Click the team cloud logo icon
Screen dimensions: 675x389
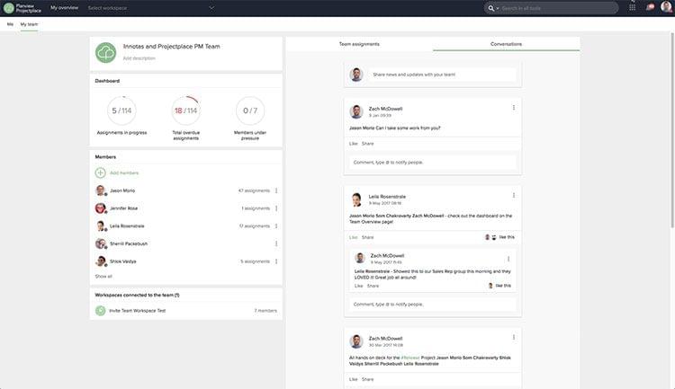point(105,53)
